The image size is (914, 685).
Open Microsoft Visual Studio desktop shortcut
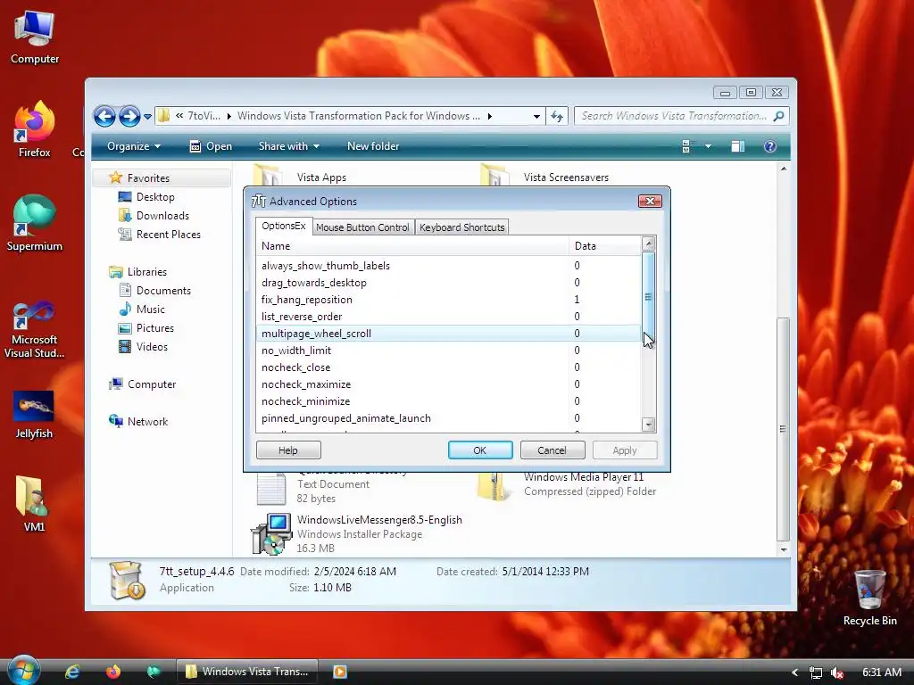35,330
